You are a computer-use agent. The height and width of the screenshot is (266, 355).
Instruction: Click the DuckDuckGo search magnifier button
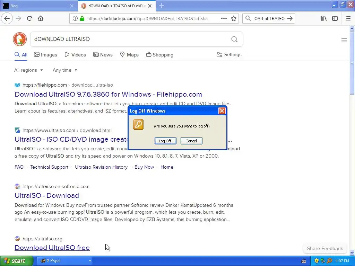click(234, 39)
